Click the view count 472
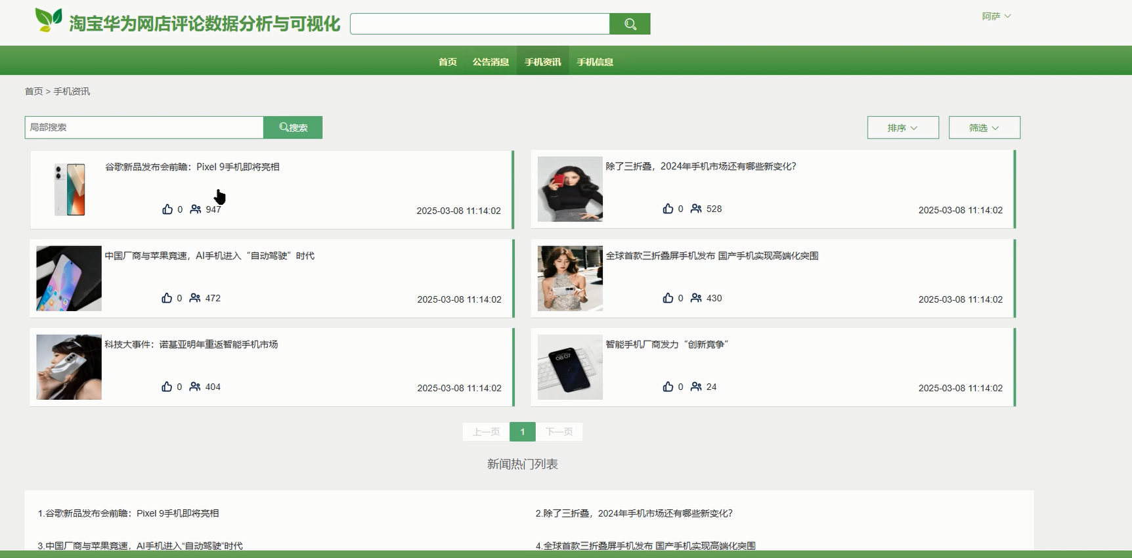Image resolution: width=1132 pixels, height=558 pixels. point(213,298)
